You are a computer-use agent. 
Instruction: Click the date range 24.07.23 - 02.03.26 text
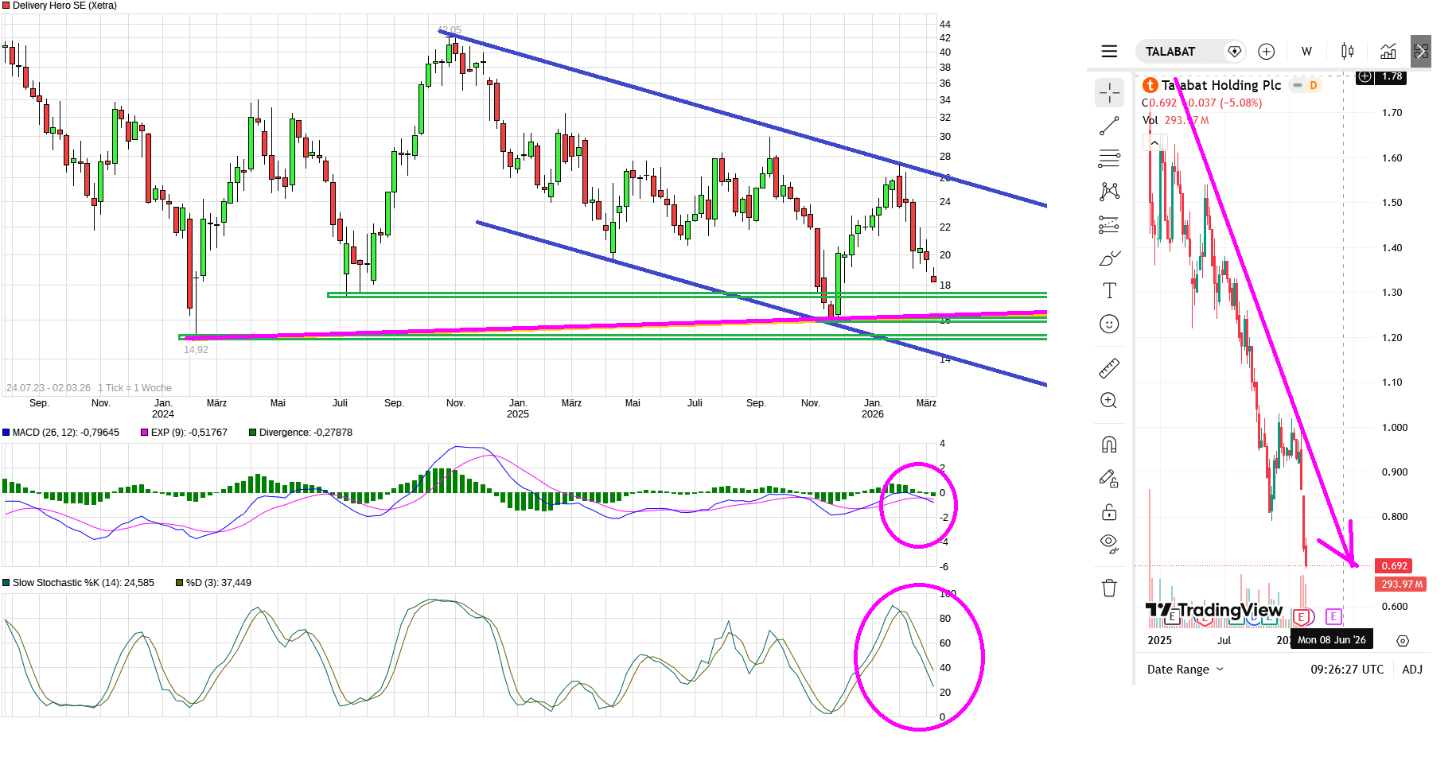[x=49, y=388]
